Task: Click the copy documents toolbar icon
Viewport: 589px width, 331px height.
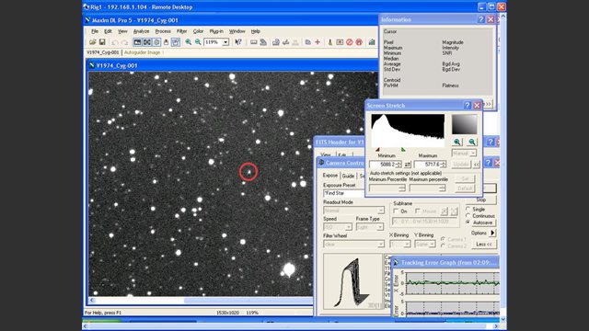Action: coord(308,42)
